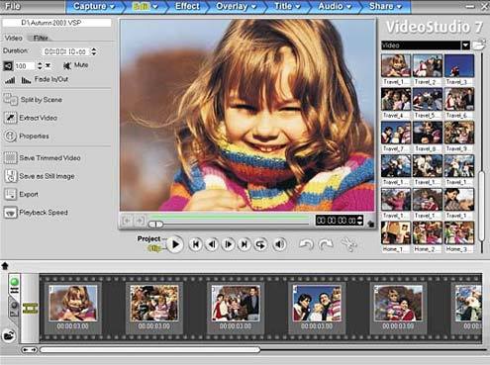
Task: Click the Playback Speed icon
Action: click(x=10, y=213)
